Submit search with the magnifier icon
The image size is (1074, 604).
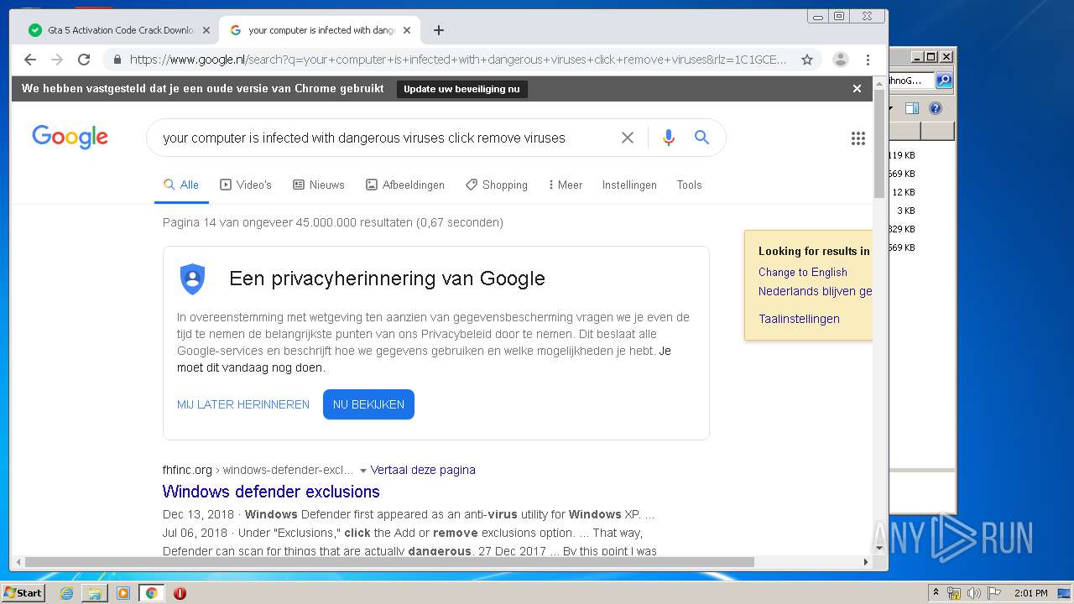[702, 138]
